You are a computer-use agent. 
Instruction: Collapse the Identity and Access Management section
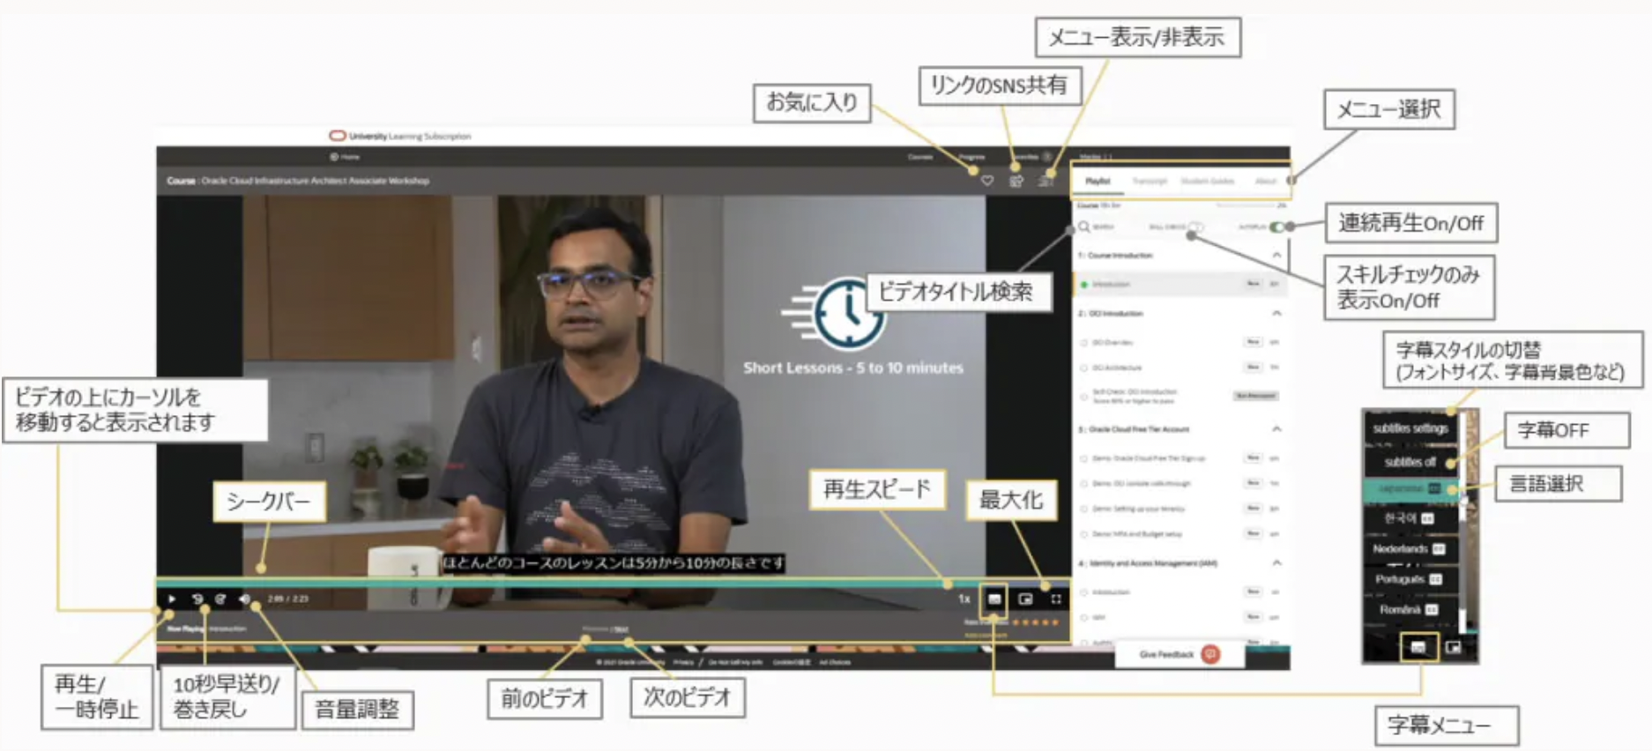[x=1276, y=562]
